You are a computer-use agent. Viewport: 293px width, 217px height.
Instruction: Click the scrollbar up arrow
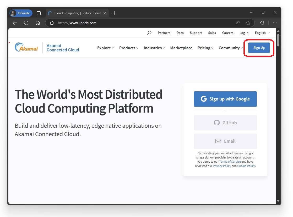click(278, 31)
